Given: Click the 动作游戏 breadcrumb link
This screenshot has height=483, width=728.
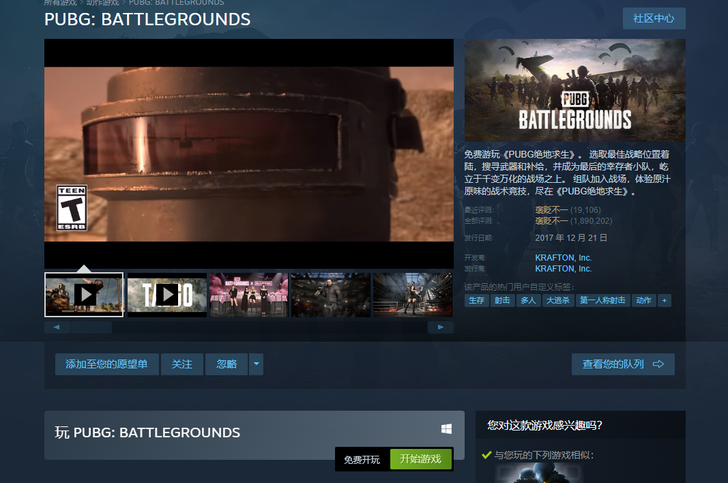Looking at the screenshot, I should coord(101,3).
